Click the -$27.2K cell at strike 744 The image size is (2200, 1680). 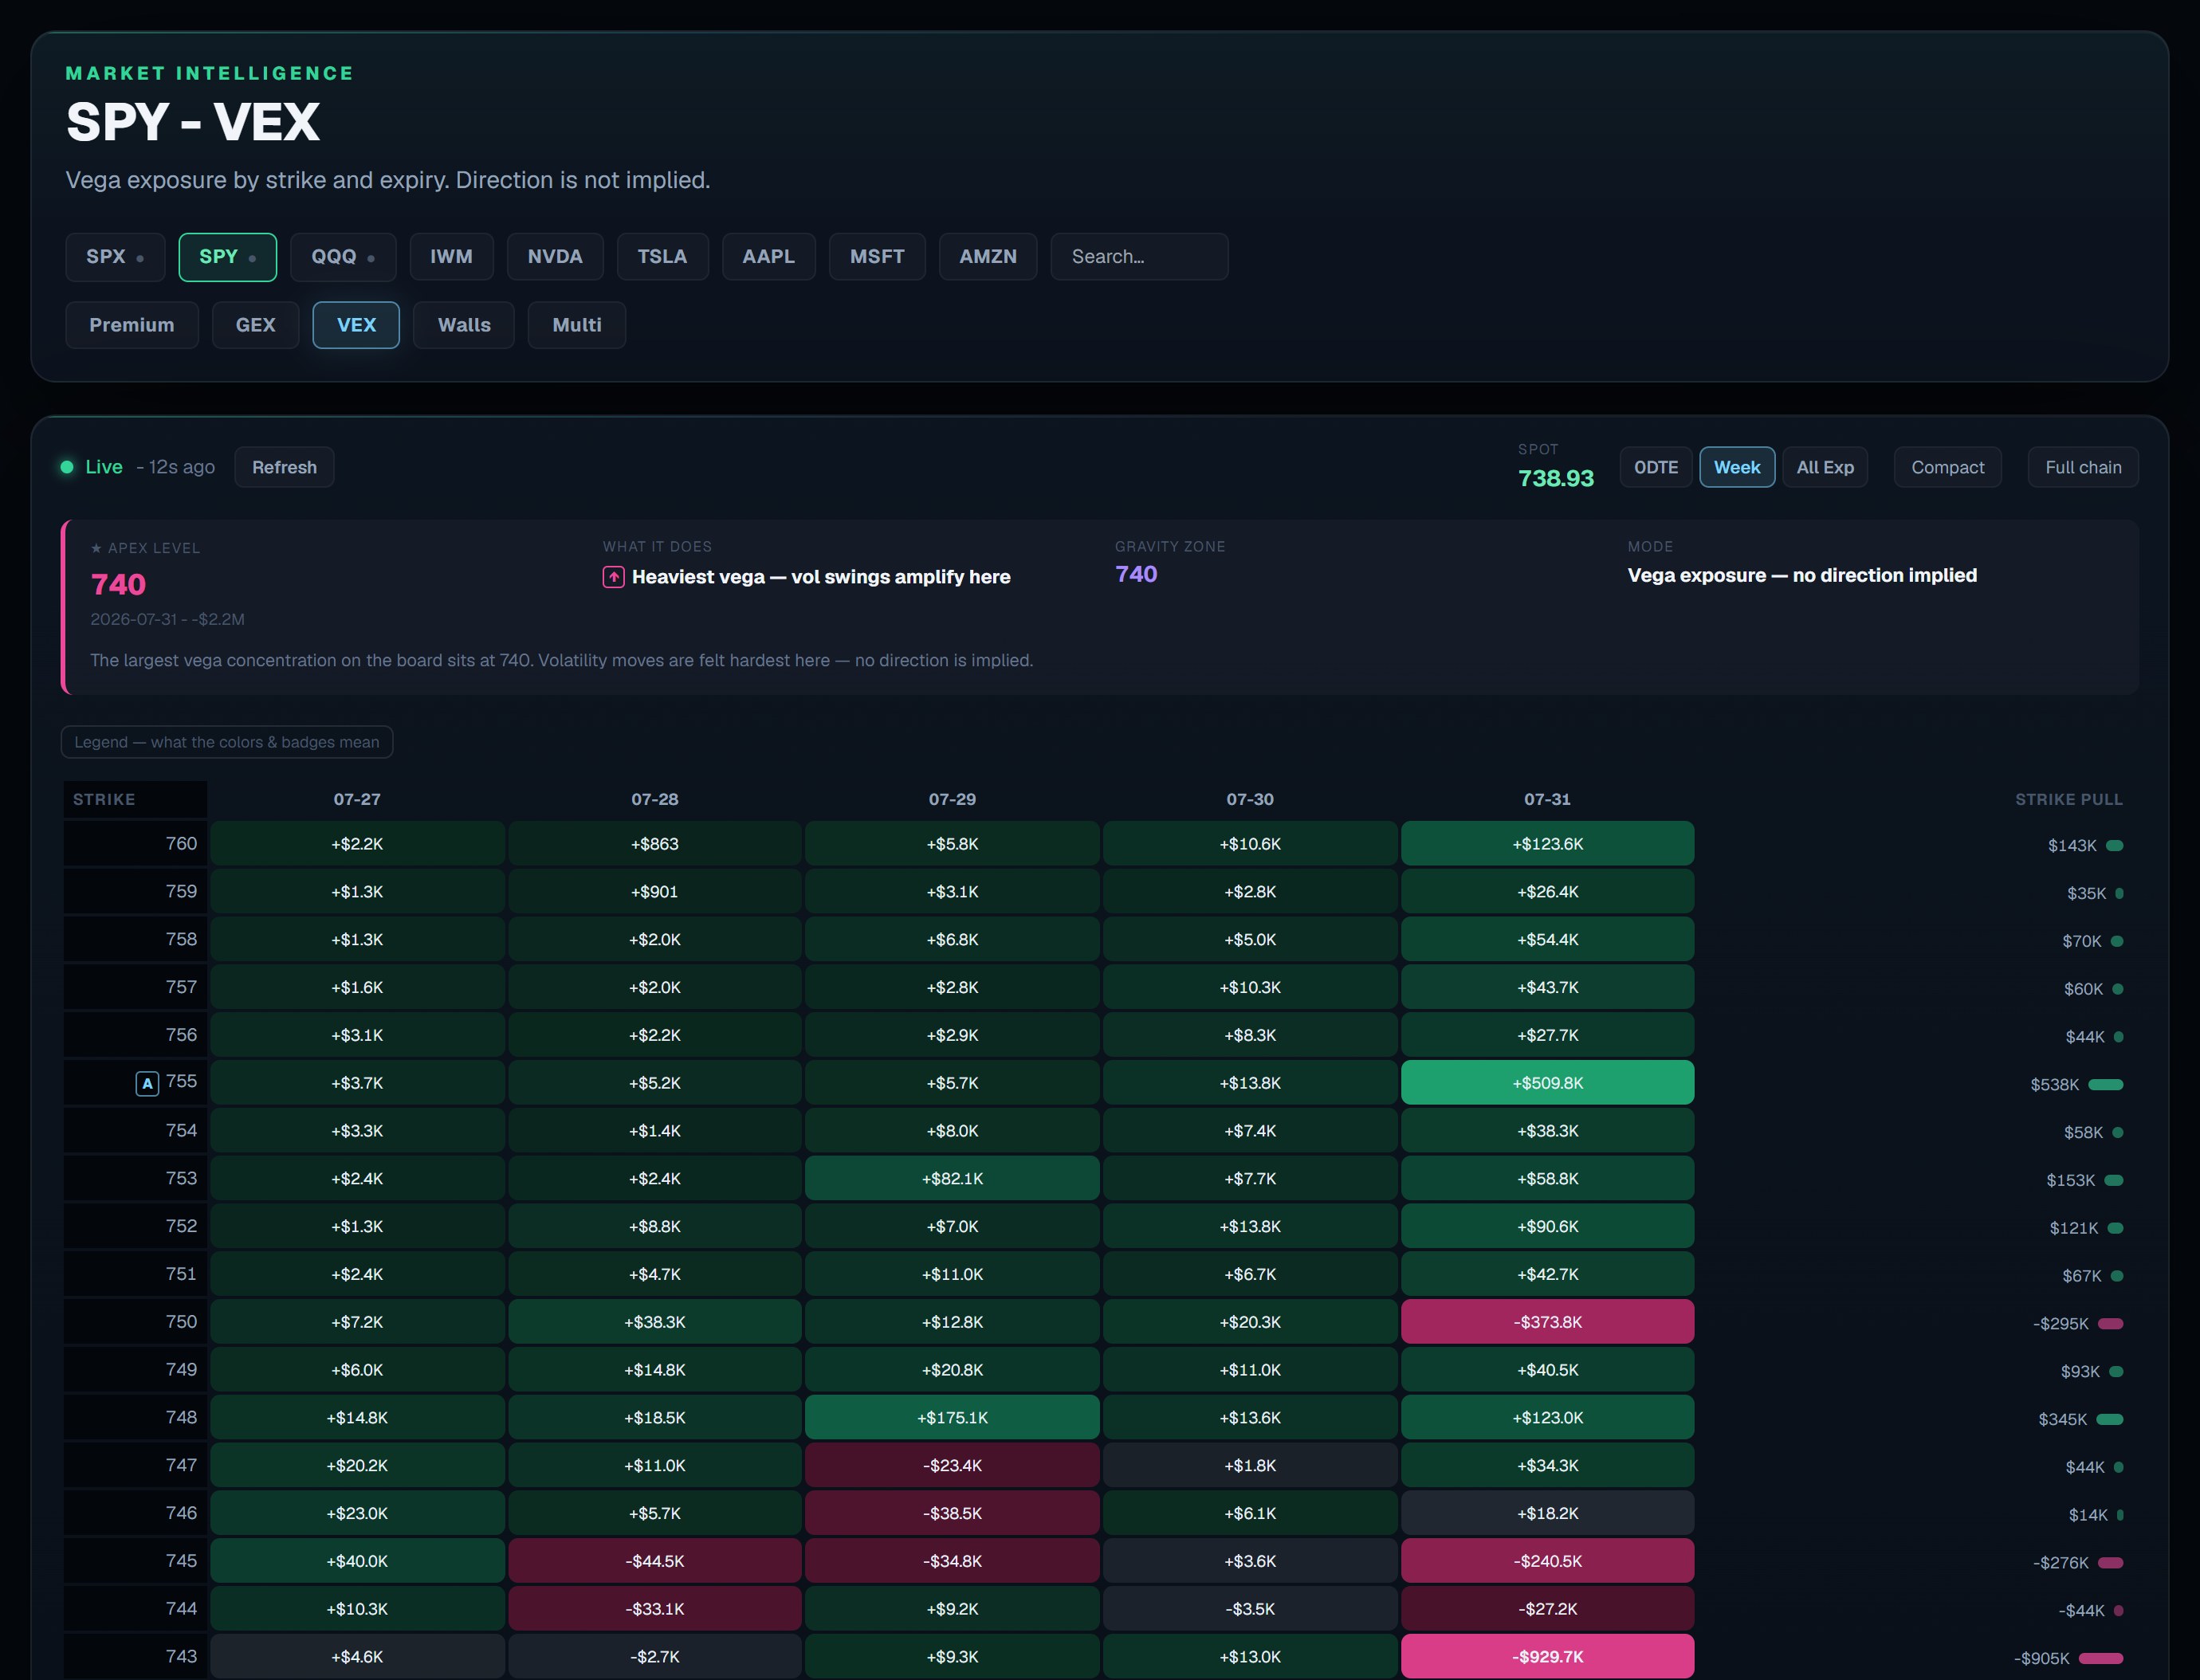click(x=1547, y=1609)
